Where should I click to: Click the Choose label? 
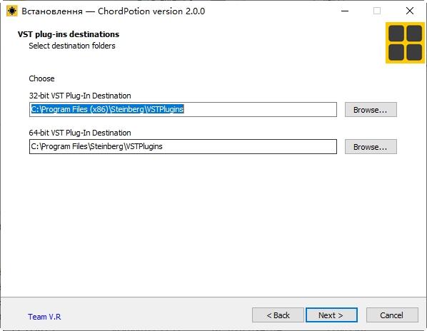[41, 78]
